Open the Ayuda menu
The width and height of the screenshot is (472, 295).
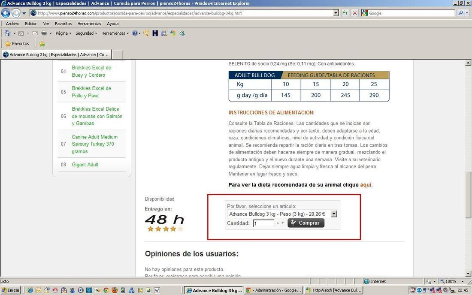click(113, 24)
